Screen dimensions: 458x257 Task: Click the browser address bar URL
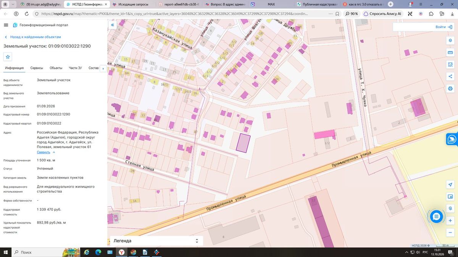pos(174,14)
